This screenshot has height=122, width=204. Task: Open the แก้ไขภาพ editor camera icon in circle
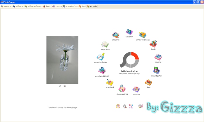pos(129,32)
